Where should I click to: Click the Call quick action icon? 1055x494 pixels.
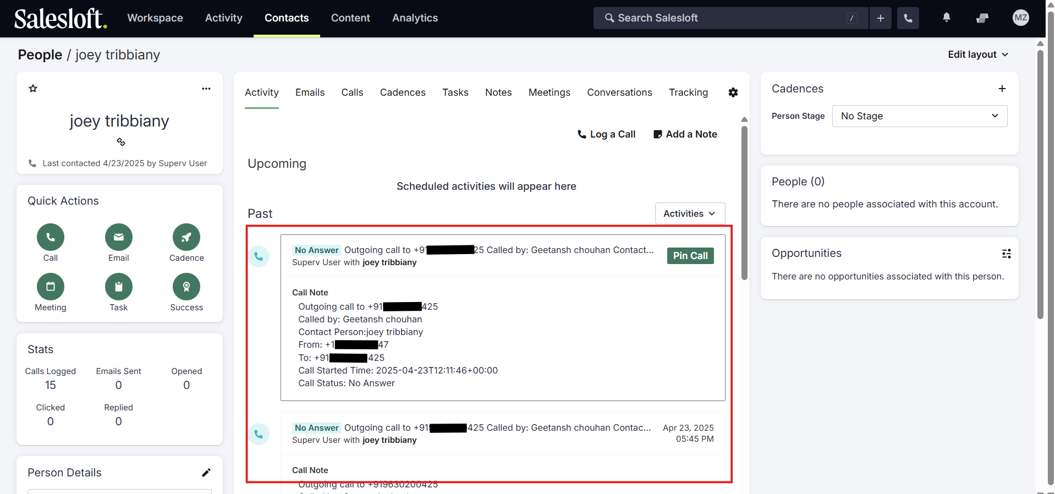pyautogui.click(x=51, y=237)
